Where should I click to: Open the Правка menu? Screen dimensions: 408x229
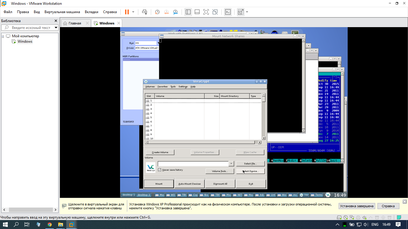click(x=23, y=12)
